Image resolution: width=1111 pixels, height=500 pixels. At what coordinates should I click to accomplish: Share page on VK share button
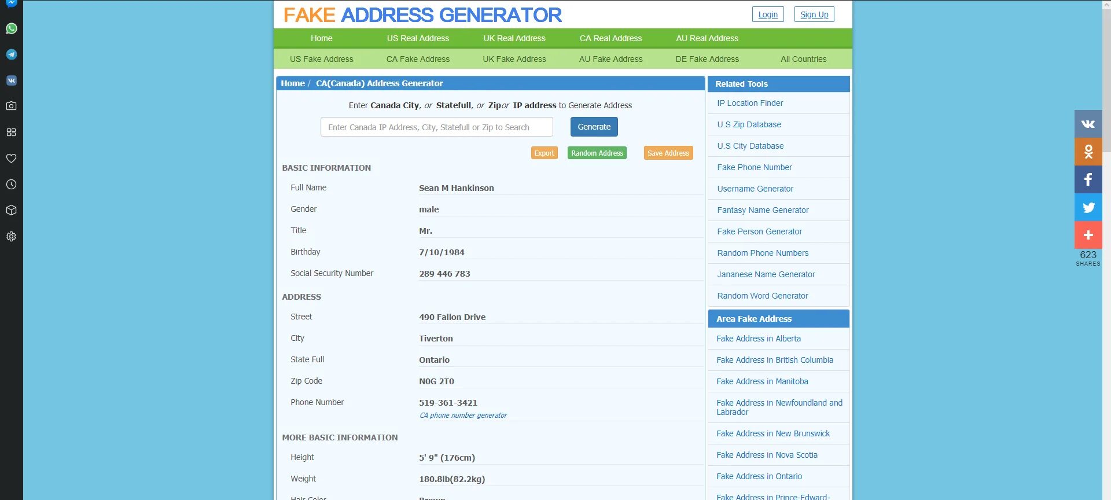click(1088, 124)
